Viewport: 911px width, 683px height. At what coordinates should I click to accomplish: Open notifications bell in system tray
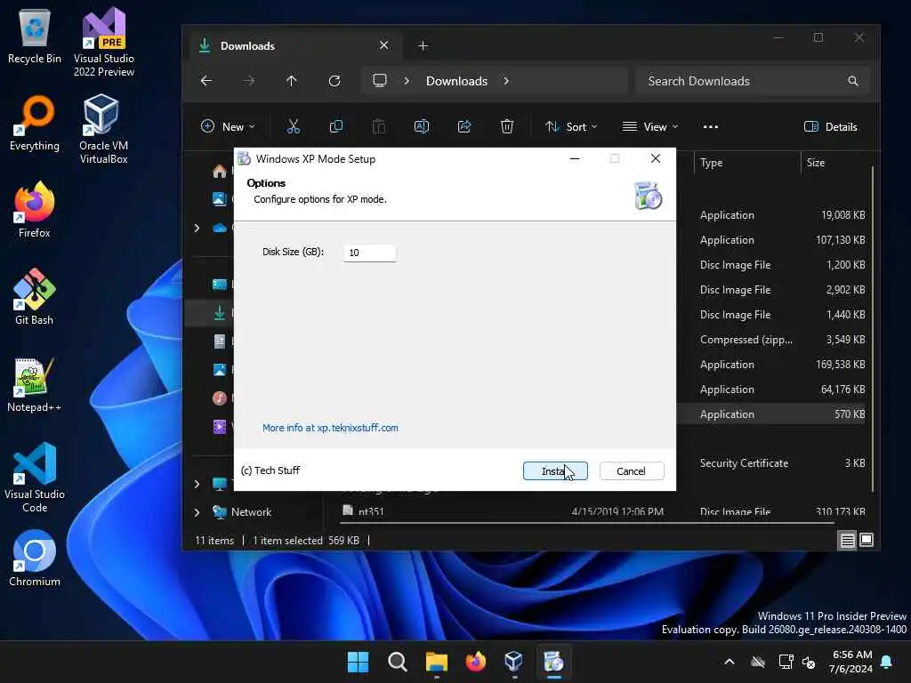(887, 662)
